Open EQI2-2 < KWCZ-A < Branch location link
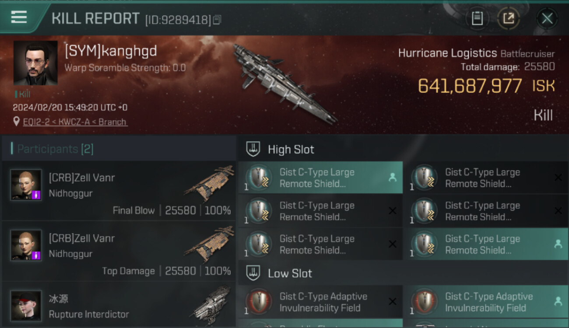 75,122
